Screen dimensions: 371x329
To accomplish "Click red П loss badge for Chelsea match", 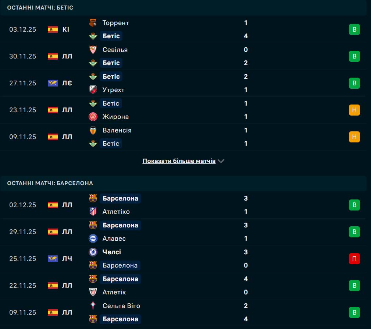I will click(x=354, y=259).
